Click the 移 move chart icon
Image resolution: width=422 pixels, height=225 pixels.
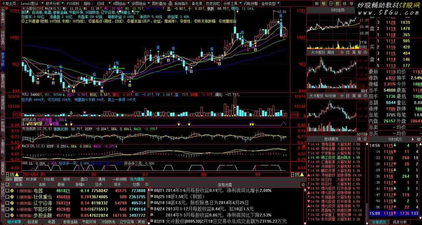tap(352, 4)
